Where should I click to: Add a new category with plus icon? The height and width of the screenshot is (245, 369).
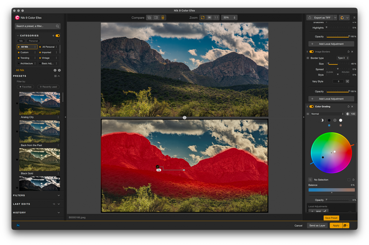coord(54,36)
